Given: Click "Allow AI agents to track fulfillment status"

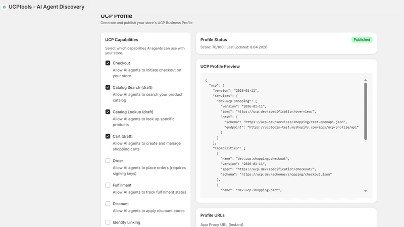Looking at the screenshot, I should 149,192.
